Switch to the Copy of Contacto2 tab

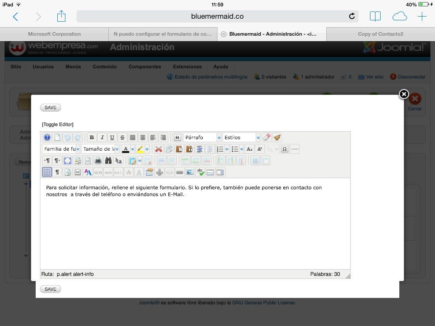click(x=381, y=34)
